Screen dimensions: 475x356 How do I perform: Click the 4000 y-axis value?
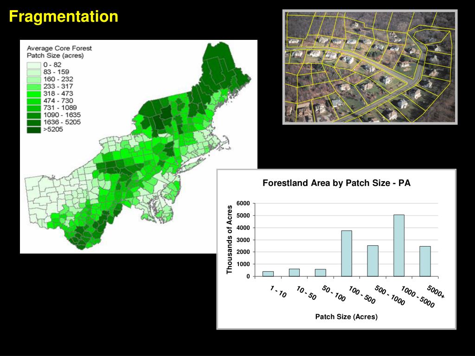(243, 228)
